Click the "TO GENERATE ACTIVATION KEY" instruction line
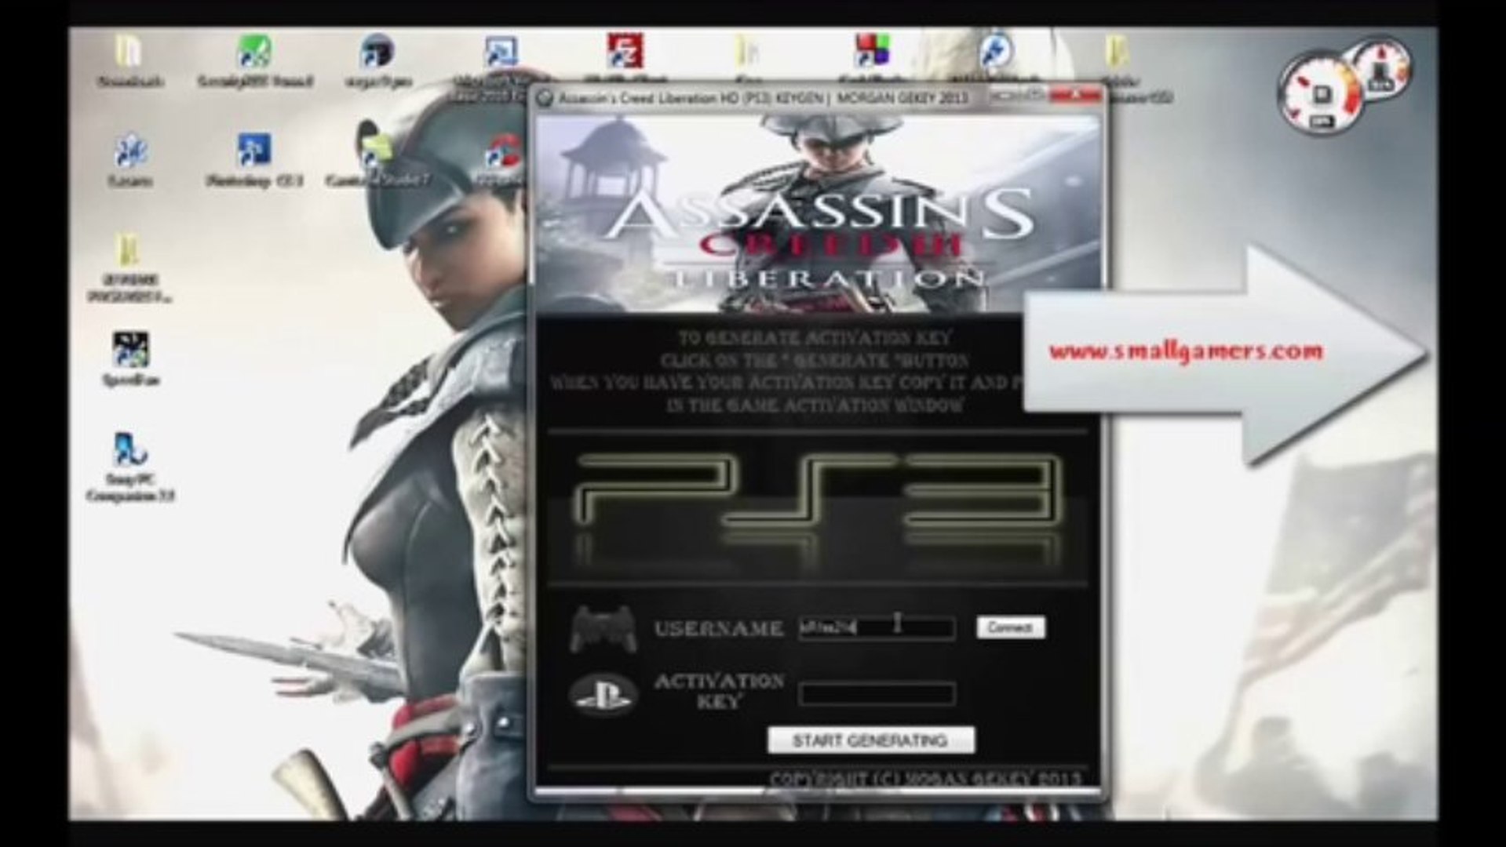 814,338
